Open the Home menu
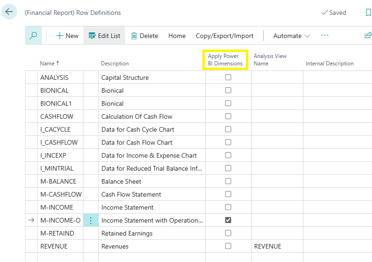Screen dimensions: 372x262 point(177,36)
